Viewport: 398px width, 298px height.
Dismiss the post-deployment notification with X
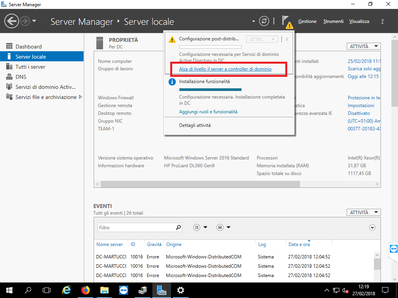click(x=287, y=39)
